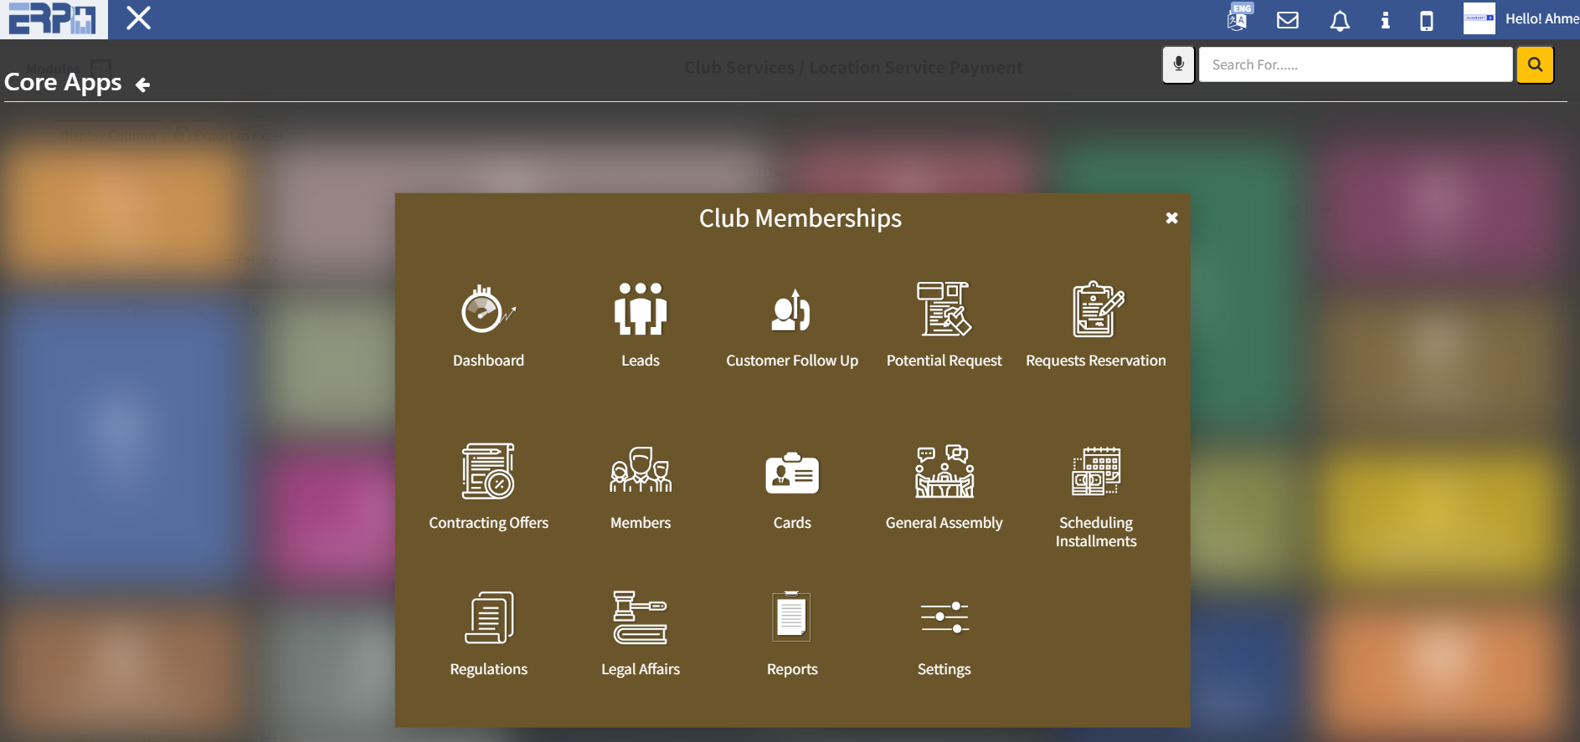Click the Search For input field

1355,65
